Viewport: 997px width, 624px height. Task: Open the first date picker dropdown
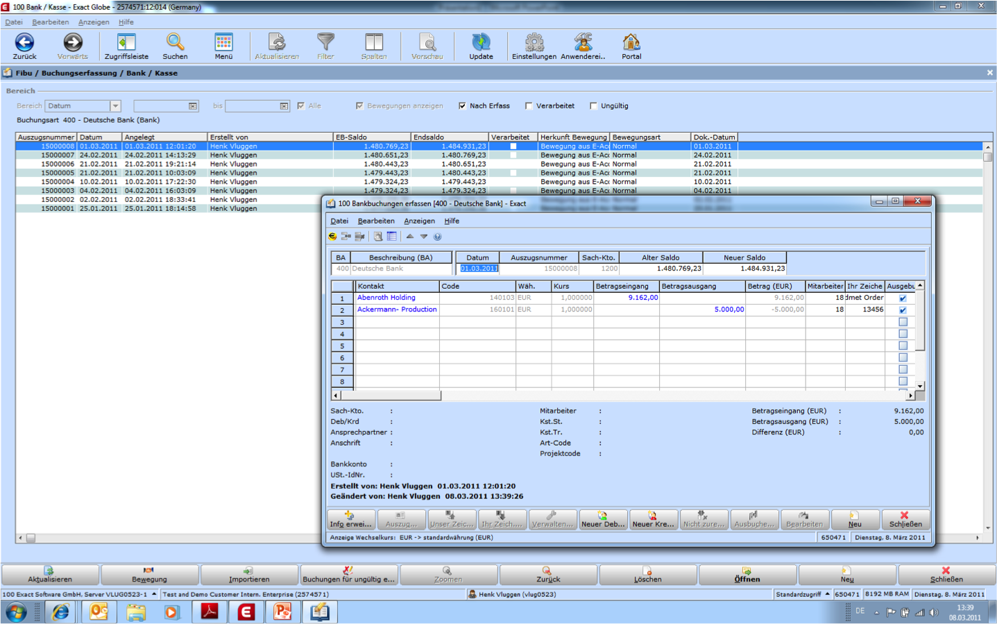193,106
